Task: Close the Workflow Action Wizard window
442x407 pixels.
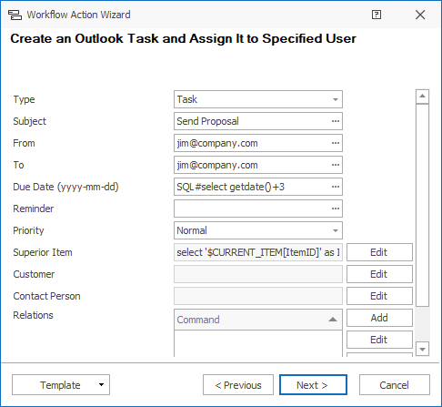Action: (x=420, y=15)
